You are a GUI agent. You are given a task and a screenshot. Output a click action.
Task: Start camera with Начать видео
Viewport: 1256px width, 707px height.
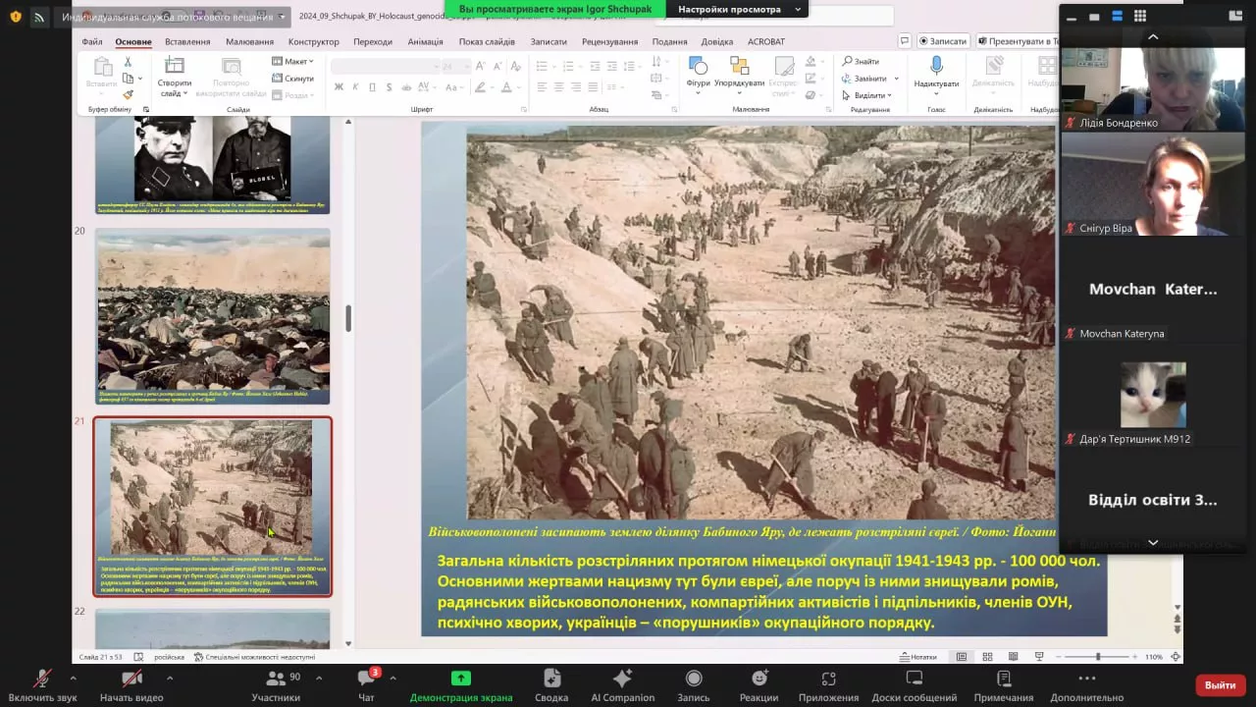click(131, 685)
